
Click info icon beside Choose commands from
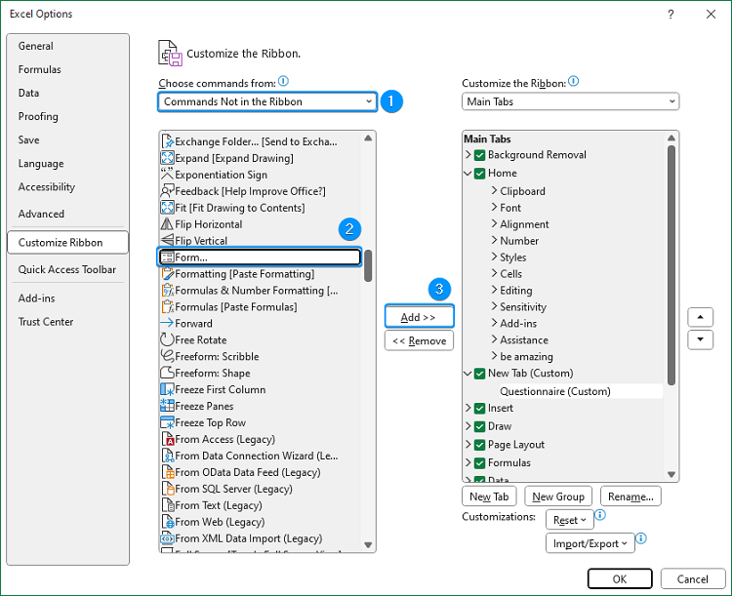pyautogui.click(x=283, y=81)
